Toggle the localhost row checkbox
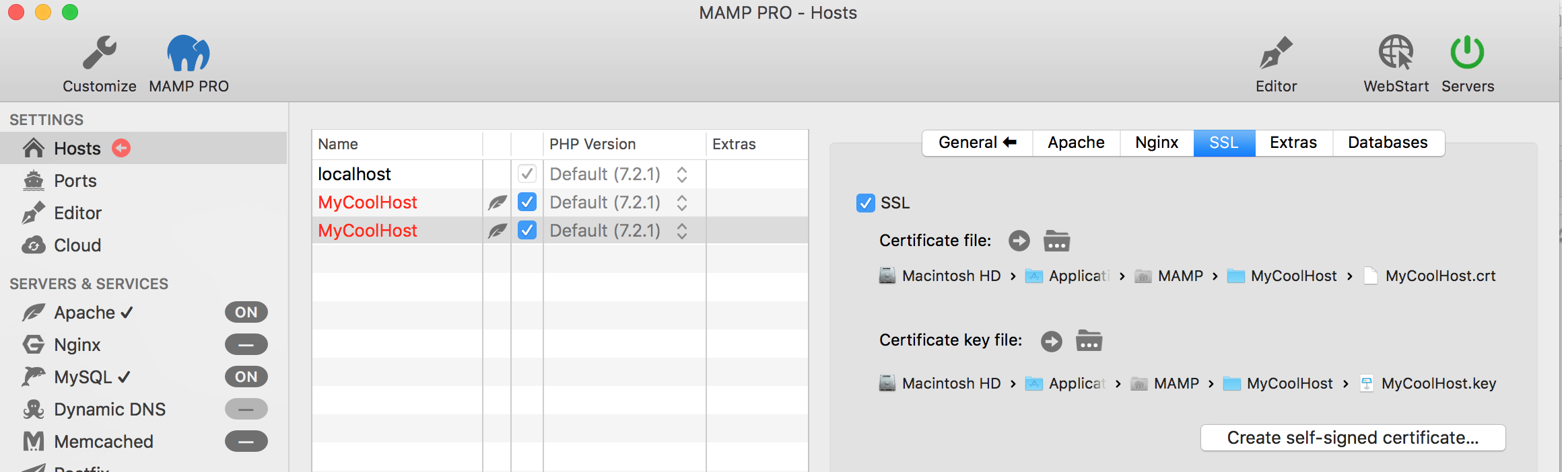The width and height of the screenshot is (1562, 472). [x=527, y=174]
